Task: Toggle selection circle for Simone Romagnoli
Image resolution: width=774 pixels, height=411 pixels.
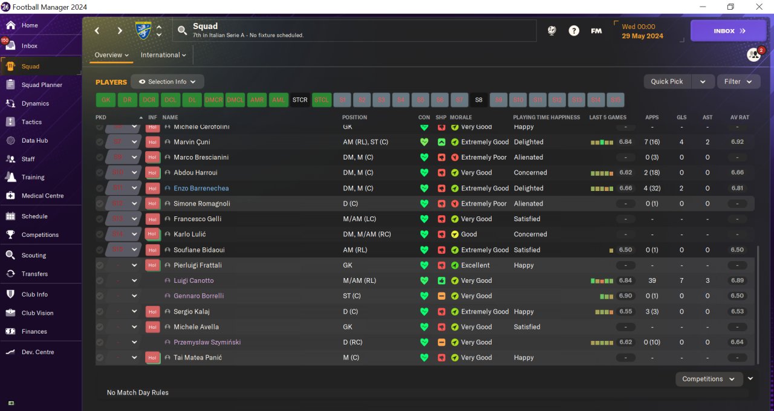Action: pyautogui.click(x=100, y=204)
